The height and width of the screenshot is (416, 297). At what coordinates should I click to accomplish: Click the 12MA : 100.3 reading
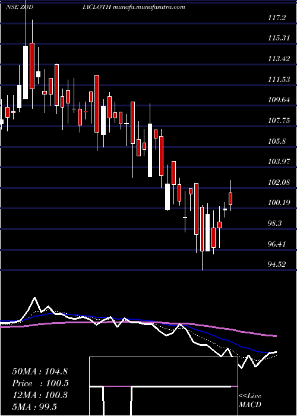(x=40, y=395)
